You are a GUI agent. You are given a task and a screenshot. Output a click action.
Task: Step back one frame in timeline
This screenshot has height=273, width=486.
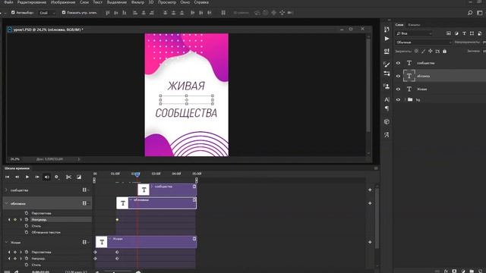17,177
